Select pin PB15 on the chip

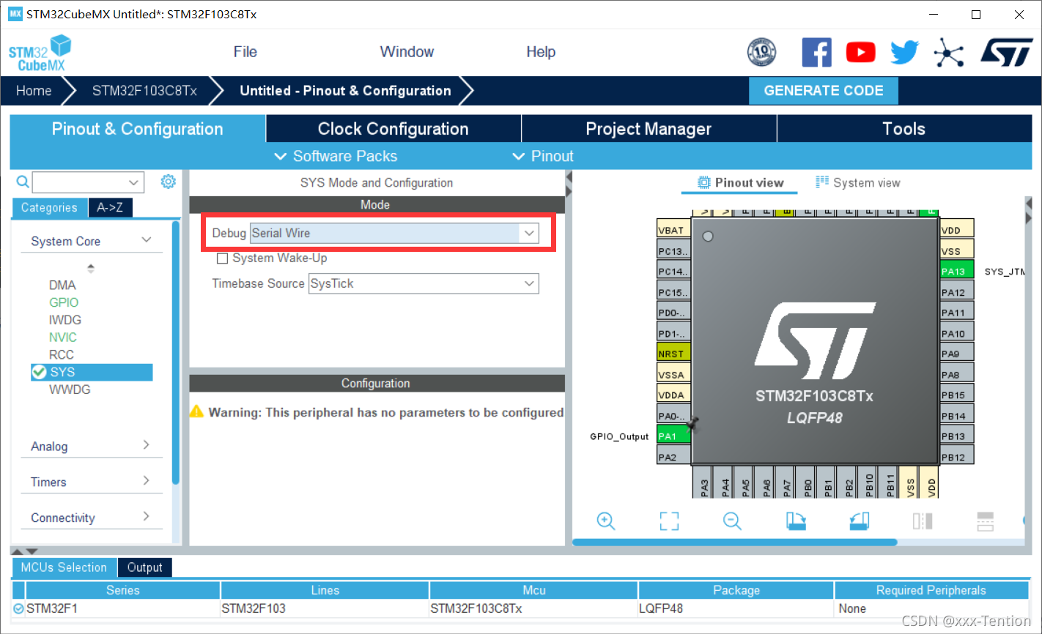(957, 395)
